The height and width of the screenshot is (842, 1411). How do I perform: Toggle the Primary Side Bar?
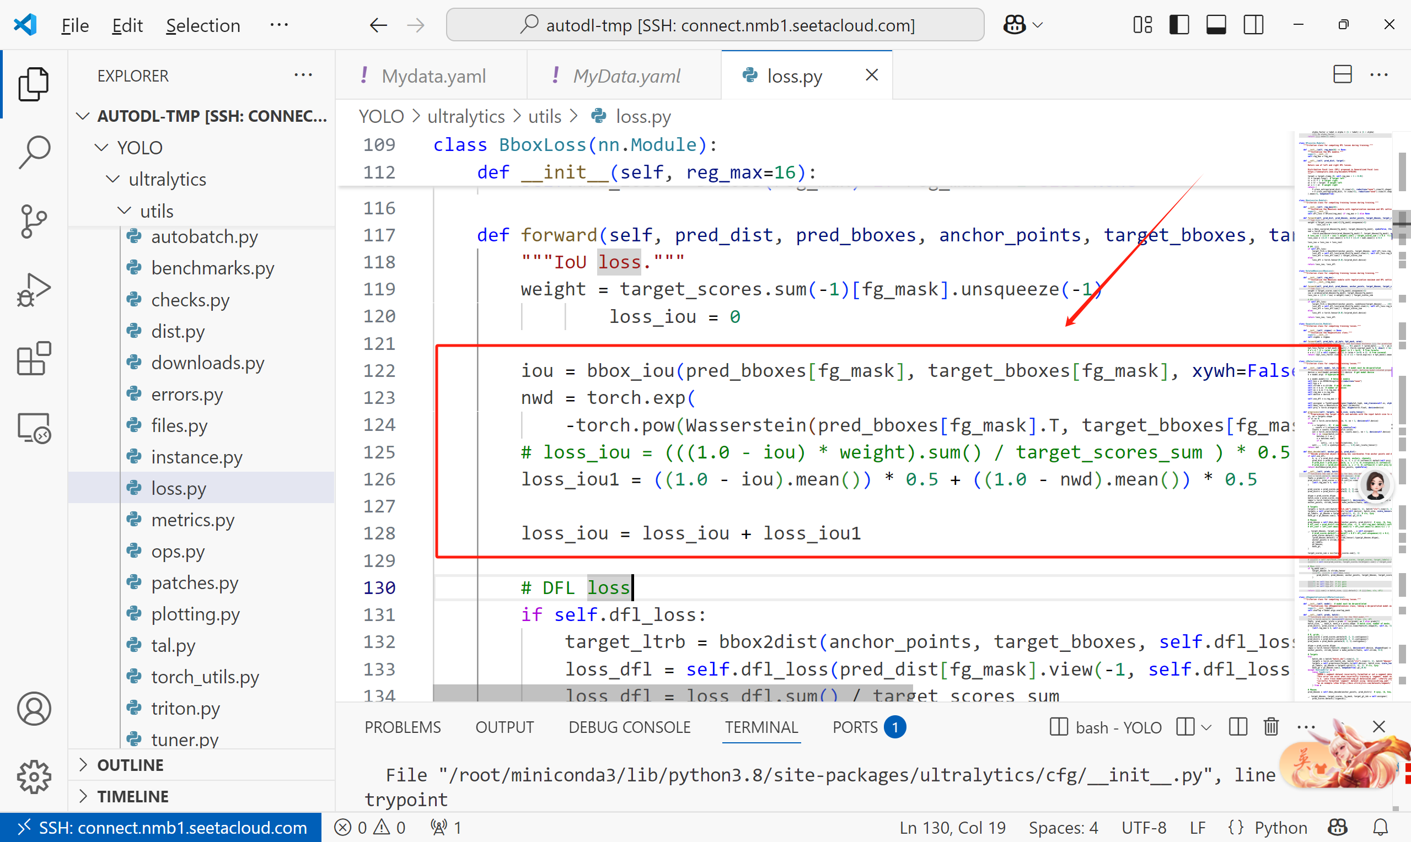point(1179,25)
